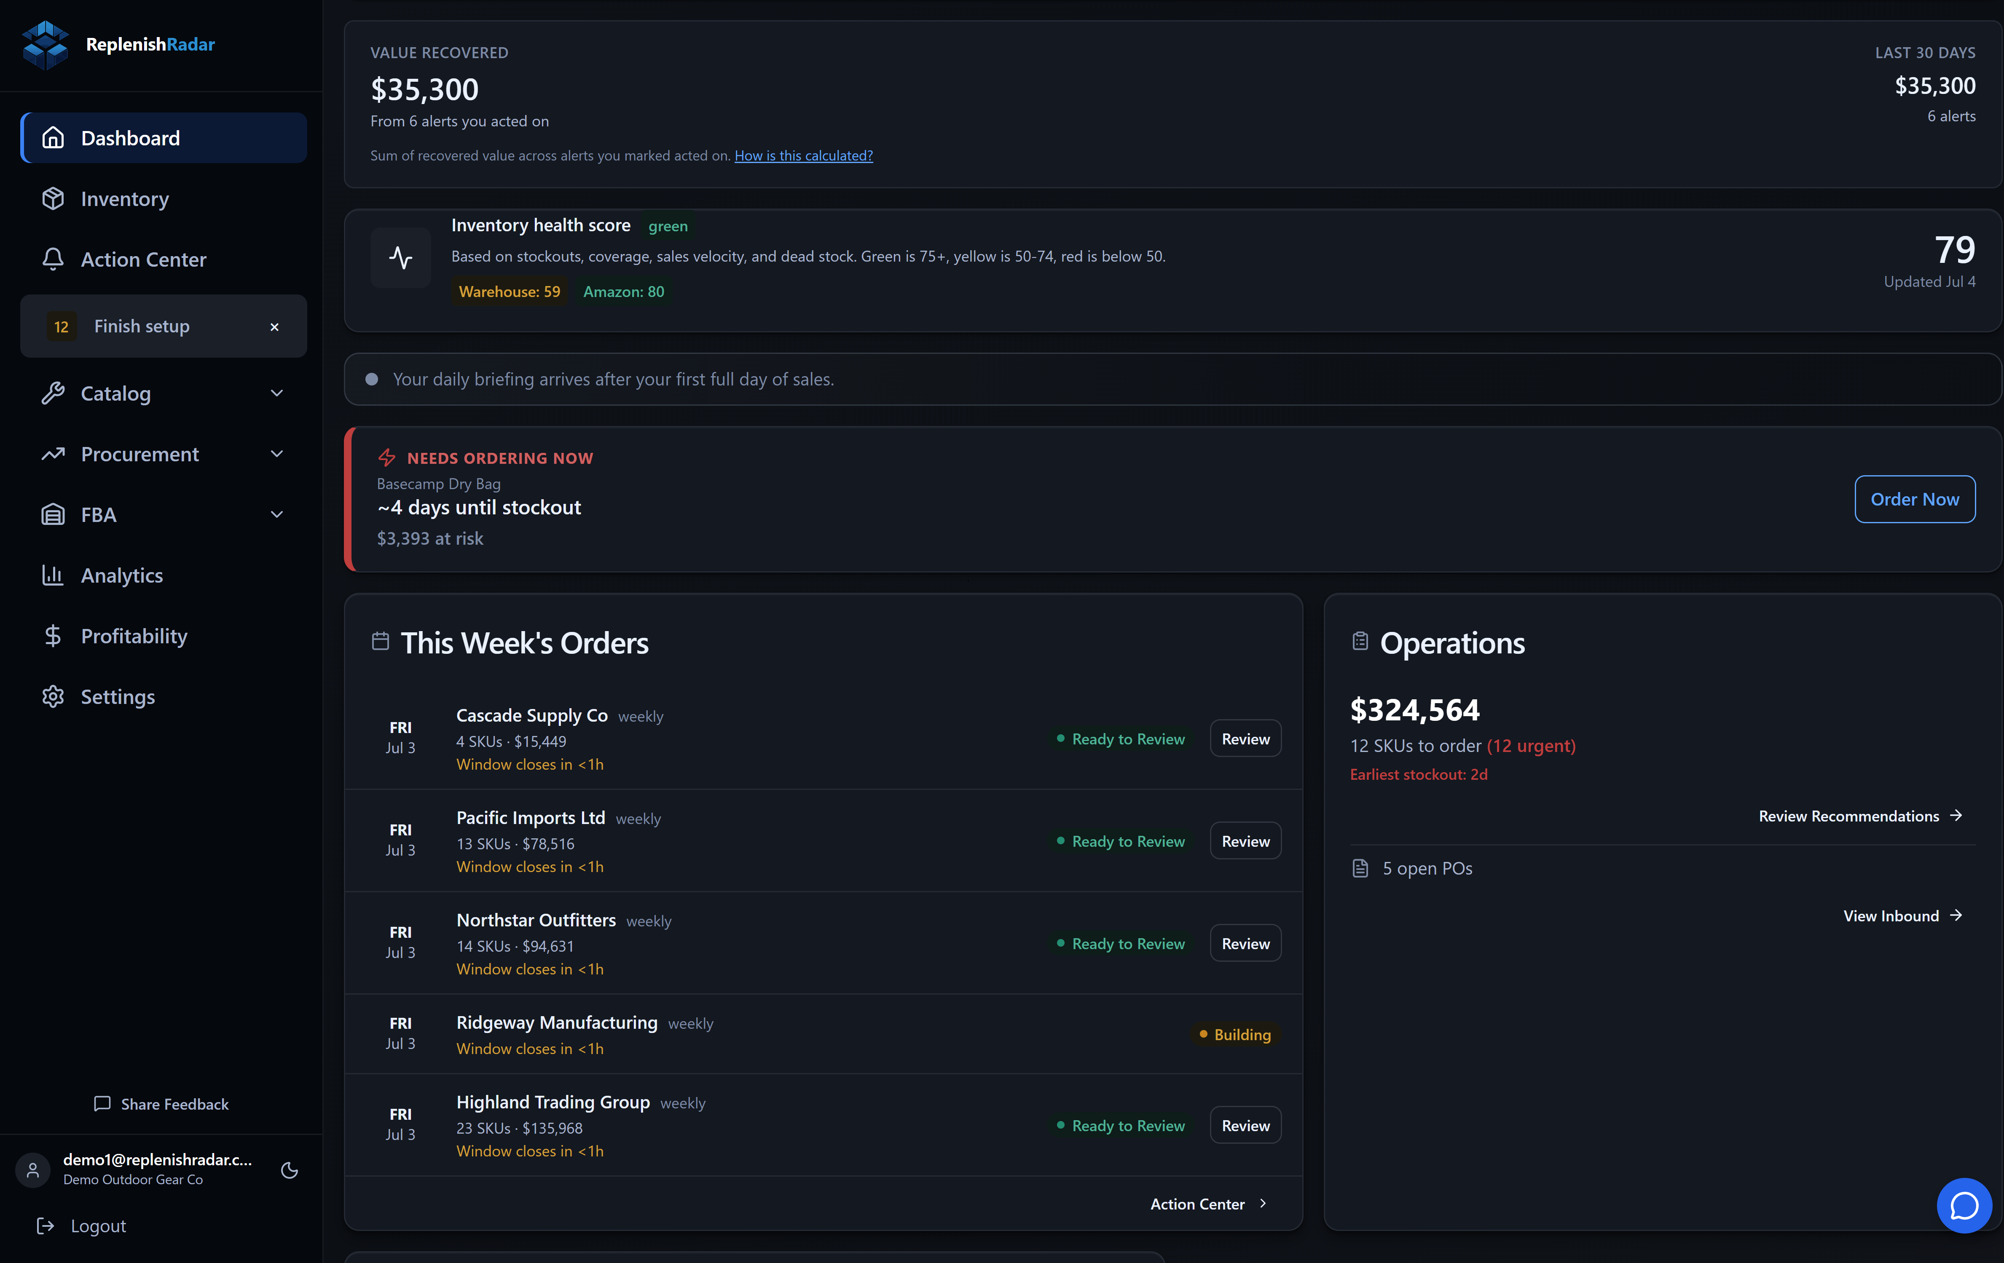Navigate to Settings

coord(164,697)
